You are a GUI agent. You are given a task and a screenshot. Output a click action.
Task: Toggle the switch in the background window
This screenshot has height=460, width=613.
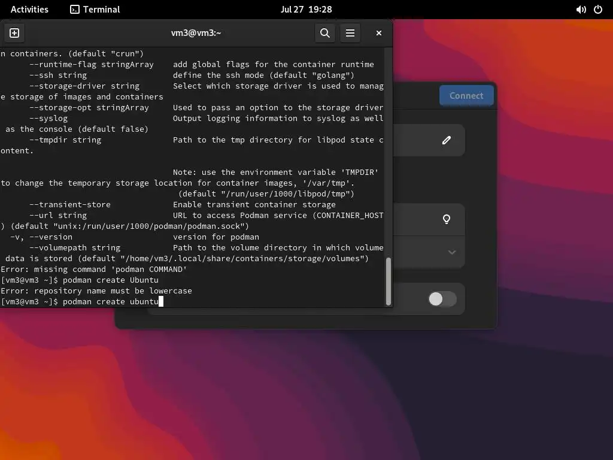tap(442, 299)
